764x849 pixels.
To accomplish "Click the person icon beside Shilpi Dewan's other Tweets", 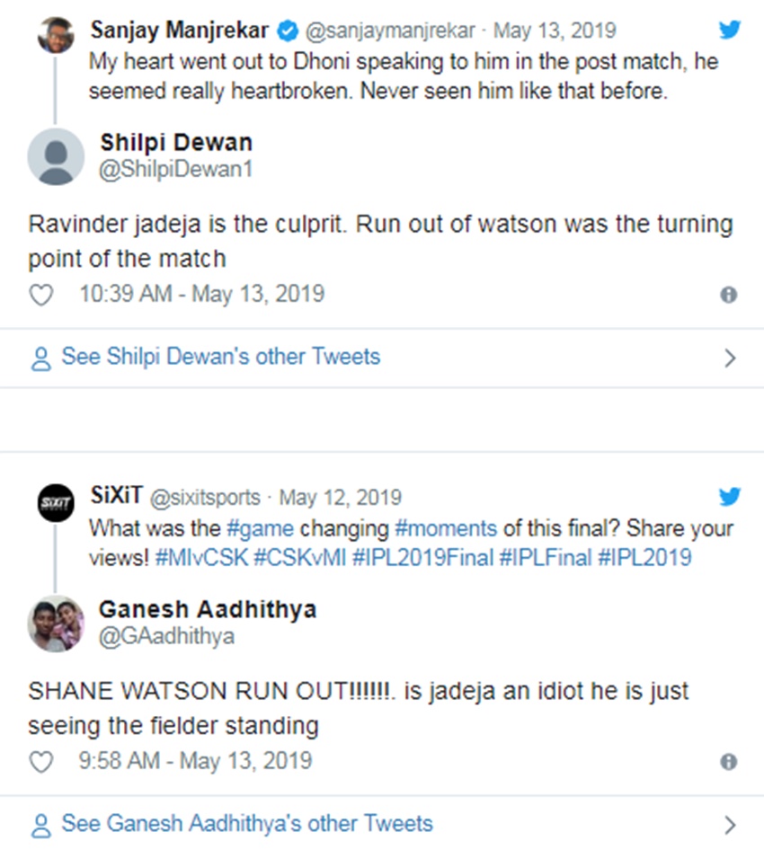I will point(41,358).
